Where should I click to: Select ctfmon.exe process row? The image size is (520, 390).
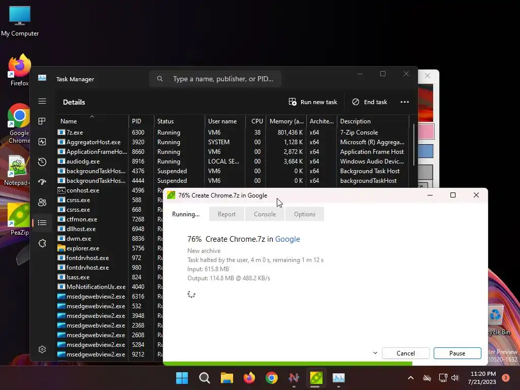click(110, 219)
